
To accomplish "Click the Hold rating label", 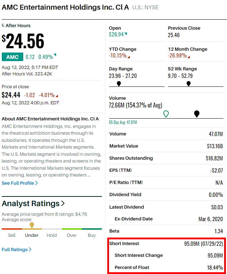I will (x=52, y=235).
